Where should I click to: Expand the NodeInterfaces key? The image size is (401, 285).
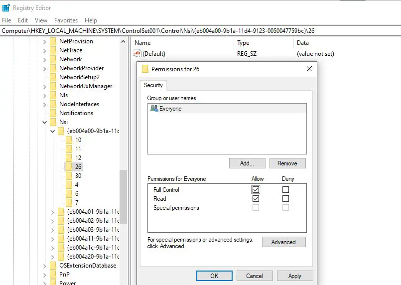(x=44, y=104)
